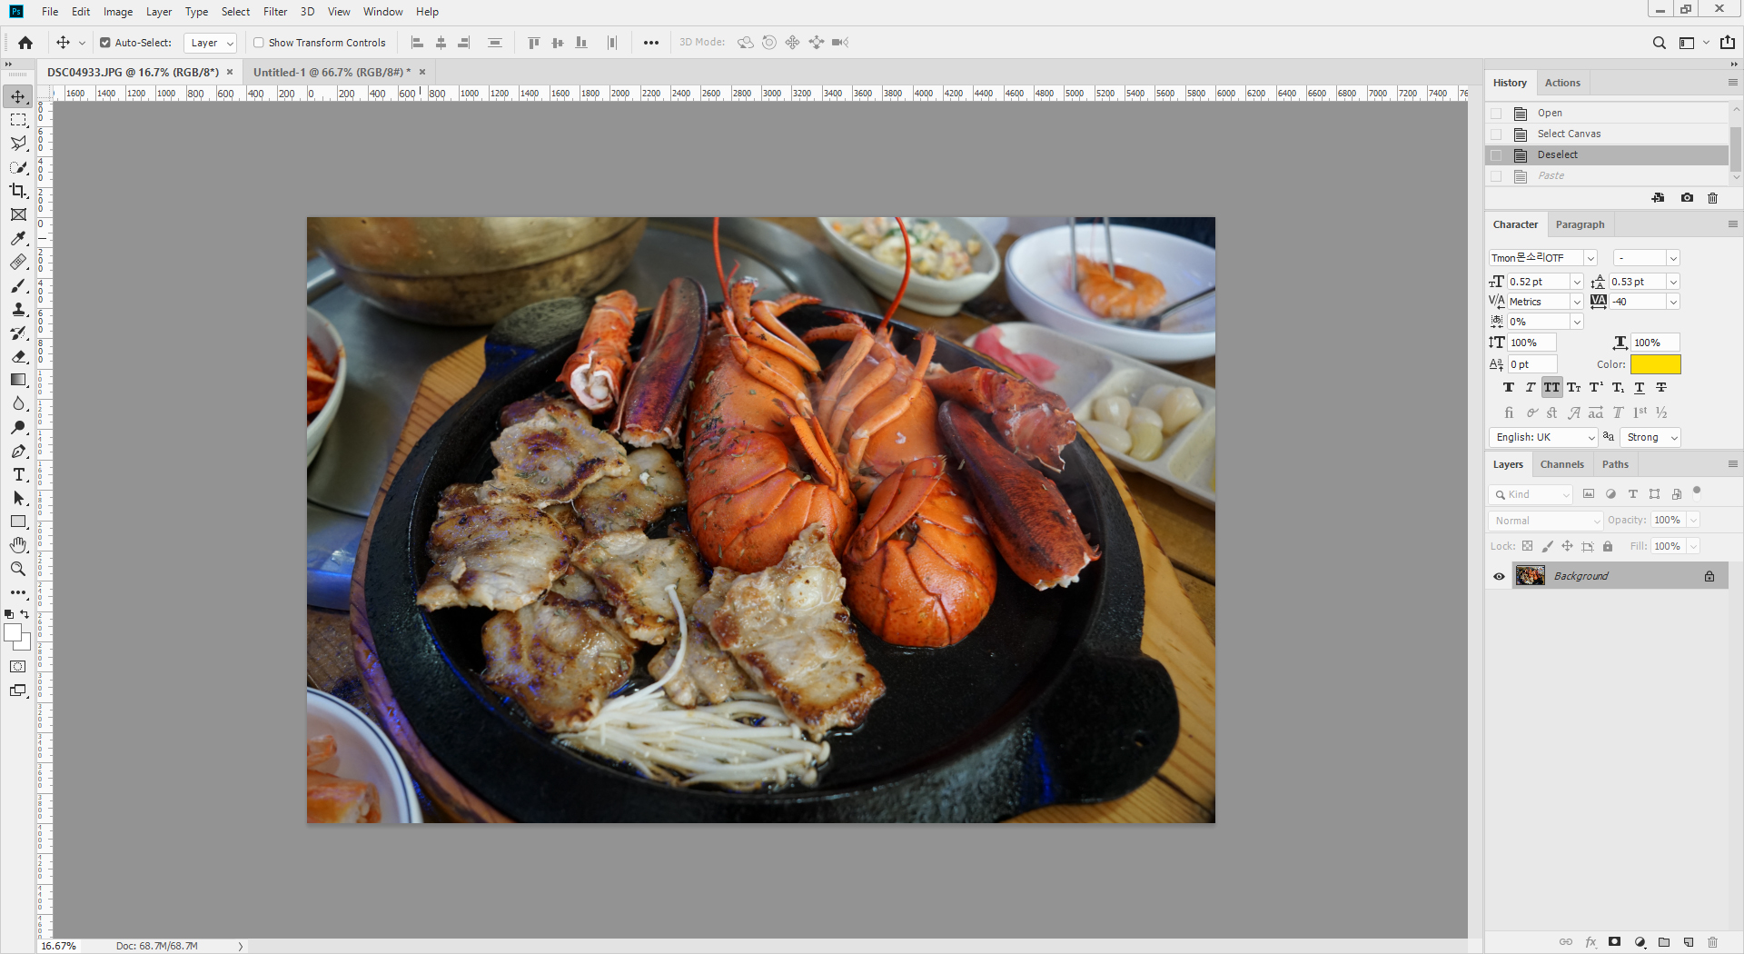Open the Image menu
The width and height of the screenshot is (1744, 954).
(x=118, y=12)
